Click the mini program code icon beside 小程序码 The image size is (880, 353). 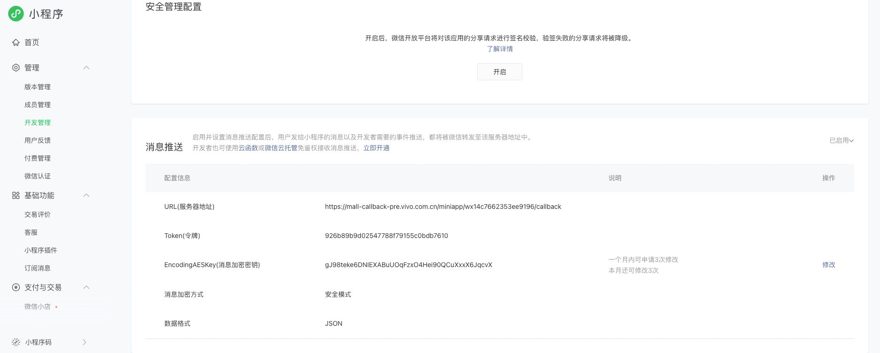click(16, 342)
